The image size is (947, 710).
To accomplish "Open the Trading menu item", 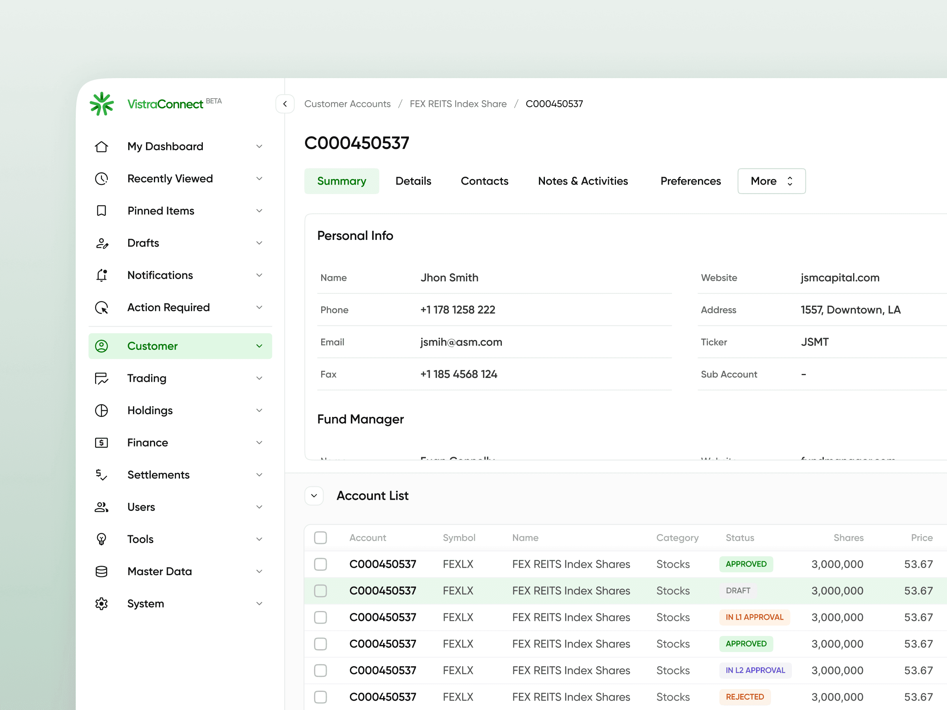I will click(x=180, y=378).
